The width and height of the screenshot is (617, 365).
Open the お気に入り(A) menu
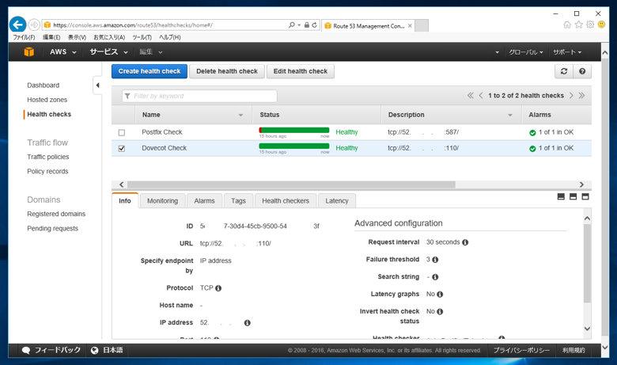tap(109, 37)
